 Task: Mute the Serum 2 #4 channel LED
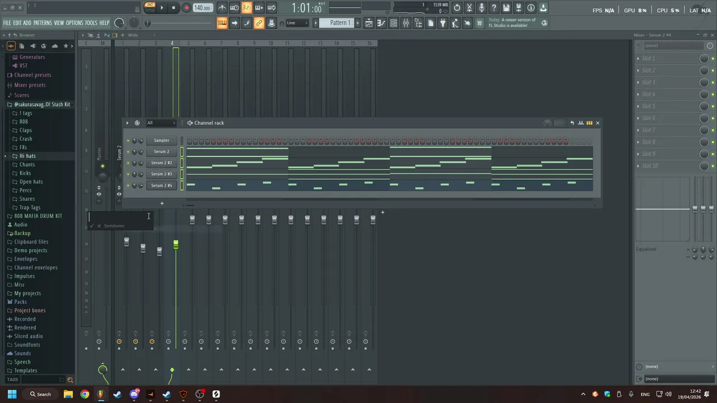pos(128,185)
